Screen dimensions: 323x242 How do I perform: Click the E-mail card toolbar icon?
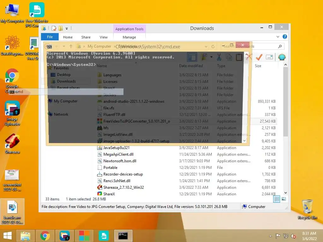point(269,57)
